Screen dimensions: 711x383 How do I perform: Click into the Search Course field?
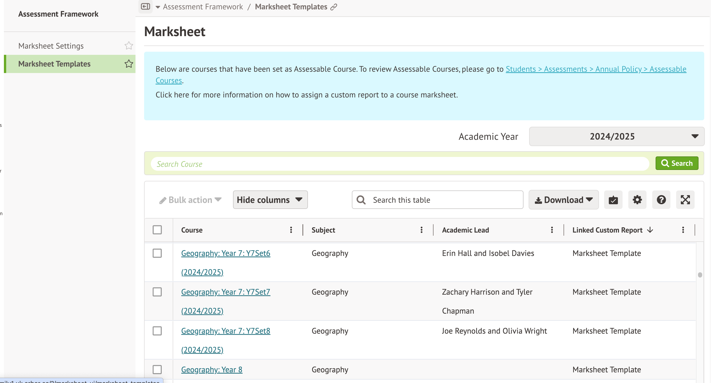(x=399, y=164)
